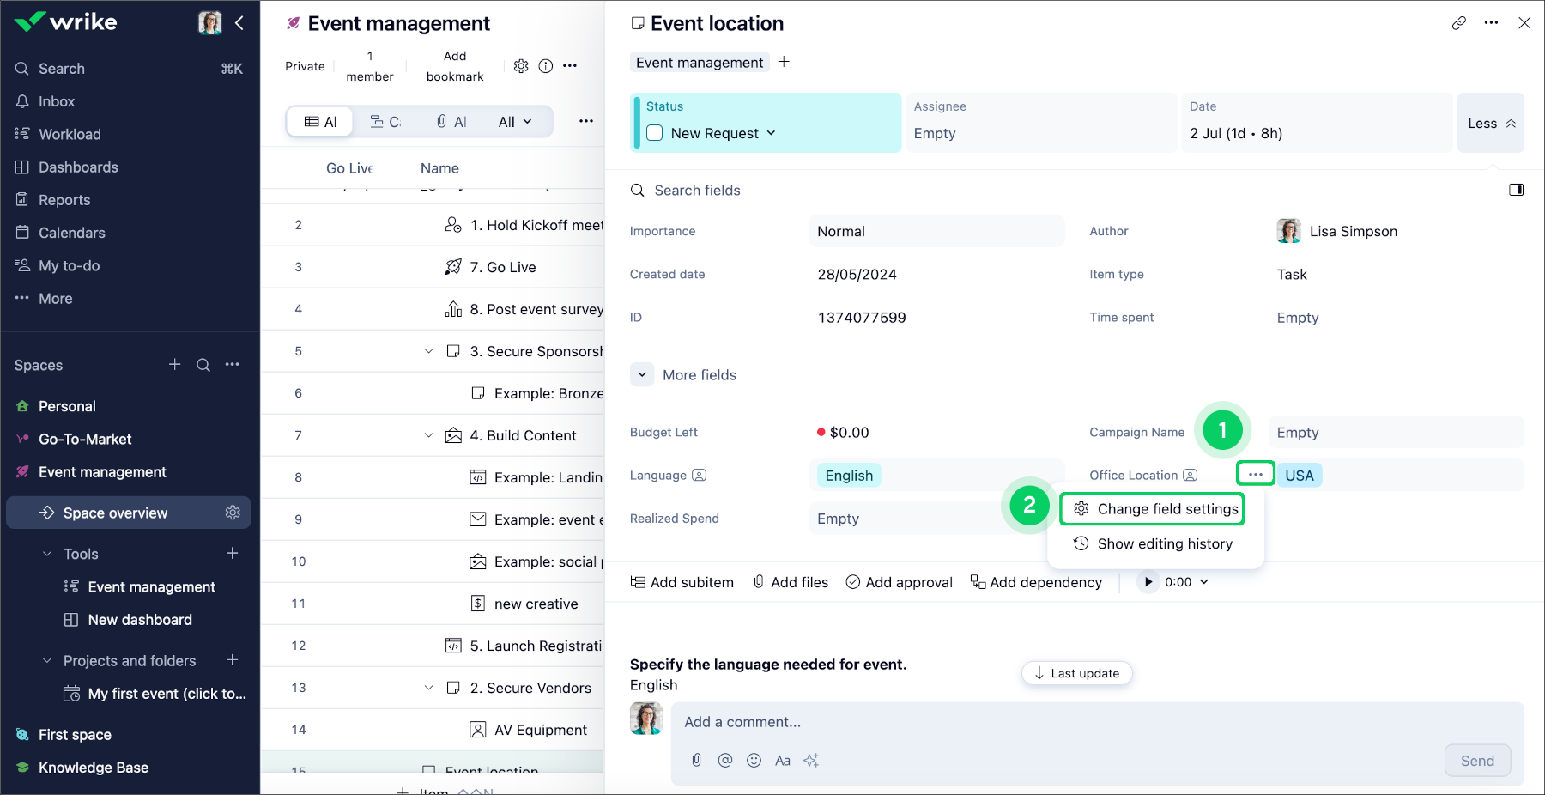Collapse the More fields section

pyautogui.click(x=642, y=375)
